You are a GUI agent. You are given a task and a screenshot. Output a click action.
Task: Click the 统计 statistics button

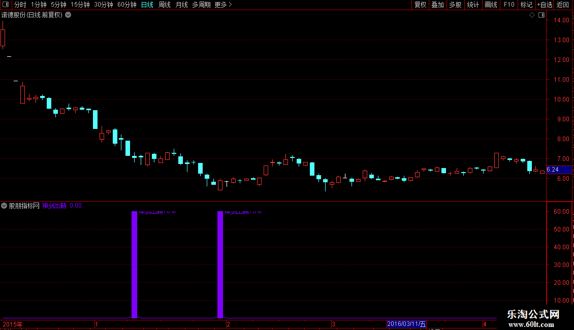tap(473, 5)
